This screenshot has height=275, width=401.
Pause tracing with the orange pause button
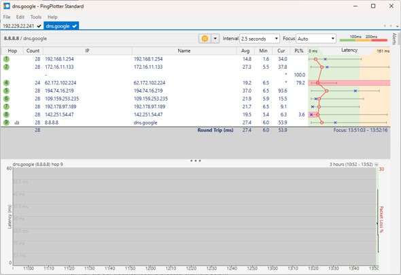(205, 39)
